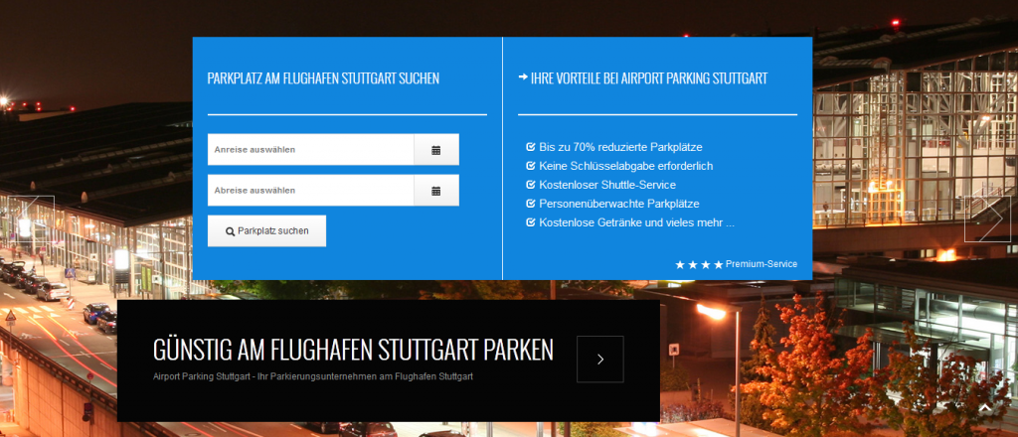
Task: Click the arrow icon before Ihre Vorteile heading
Action: [523, 77]
